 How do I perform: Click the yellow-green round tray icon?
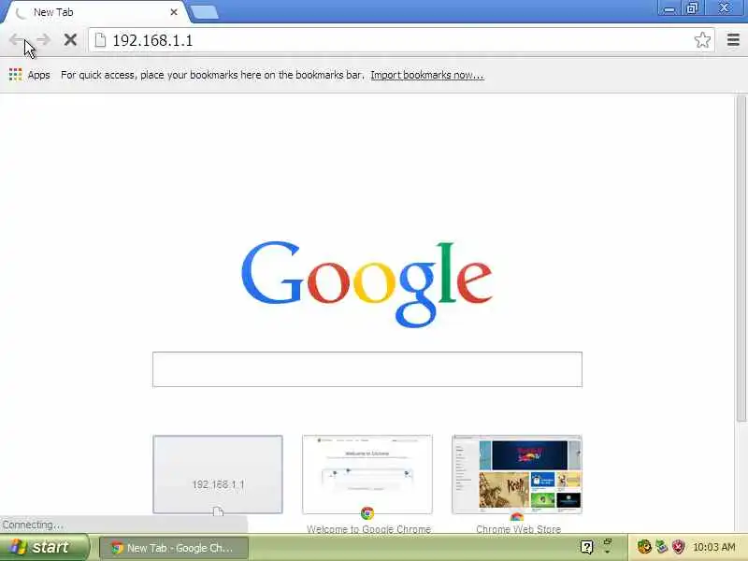[644, 547]
